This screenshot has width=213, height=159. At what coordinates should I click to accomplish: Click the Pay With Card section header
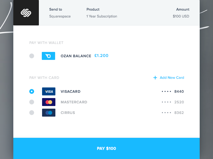[x=44, y=78]
